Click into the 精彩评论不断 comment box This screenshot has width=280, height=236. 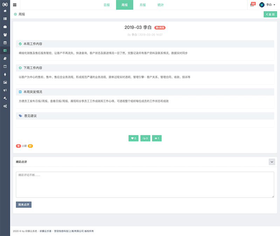click(145, 185)
